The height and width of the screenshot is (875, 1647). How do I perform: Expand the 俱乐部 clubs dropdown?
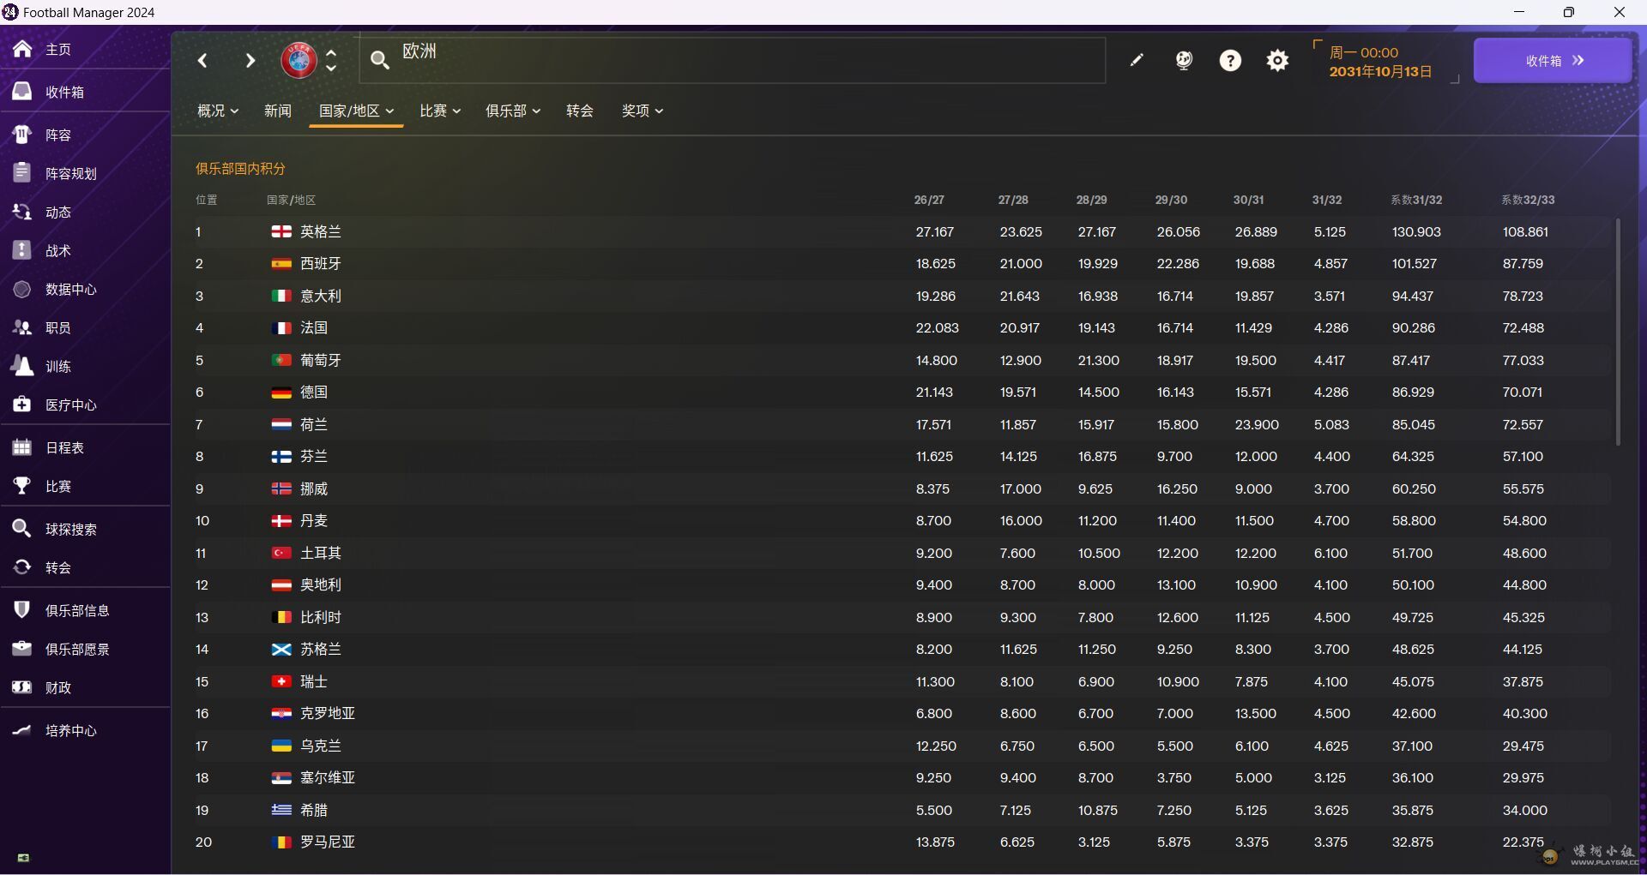513,111
